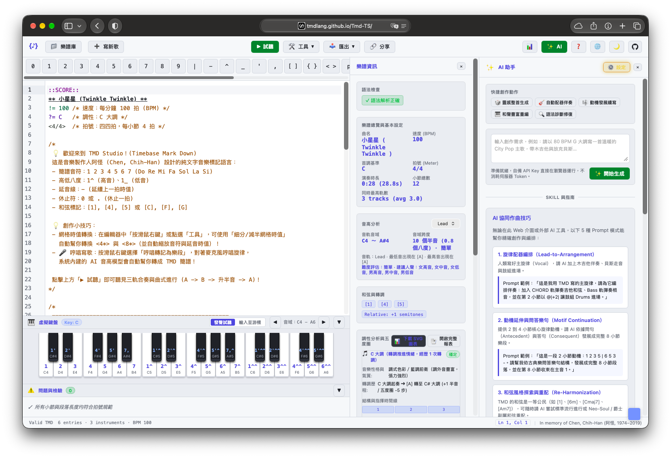
Task: Click 語法診斷修復 quick action
Action: (555, 114)
